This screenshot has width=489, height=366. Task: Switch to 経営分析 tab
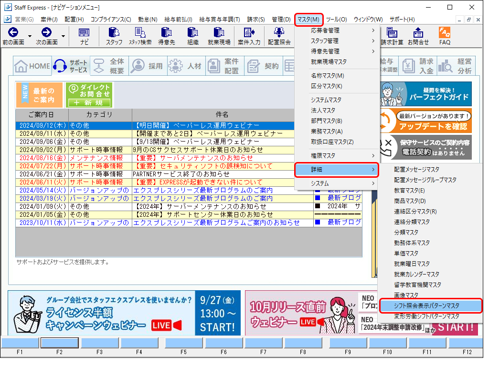[456, 66]
